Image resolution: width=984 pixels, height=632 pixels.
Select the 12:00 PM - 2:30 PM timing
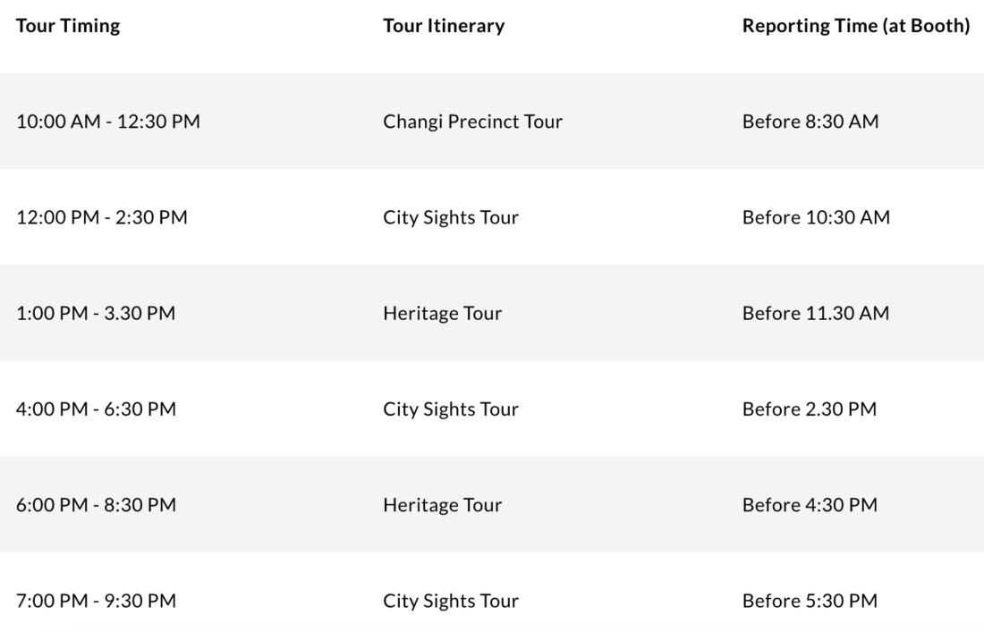[x=102, y=217]
